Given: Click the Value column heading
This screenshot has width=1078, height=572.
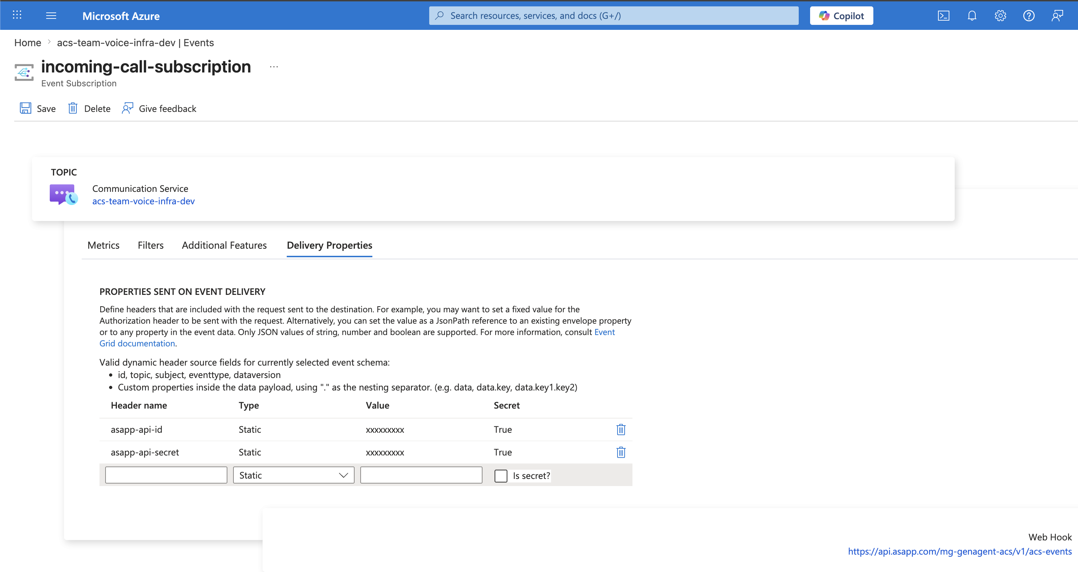Looking at the screenshot, I should click(377, 405).
